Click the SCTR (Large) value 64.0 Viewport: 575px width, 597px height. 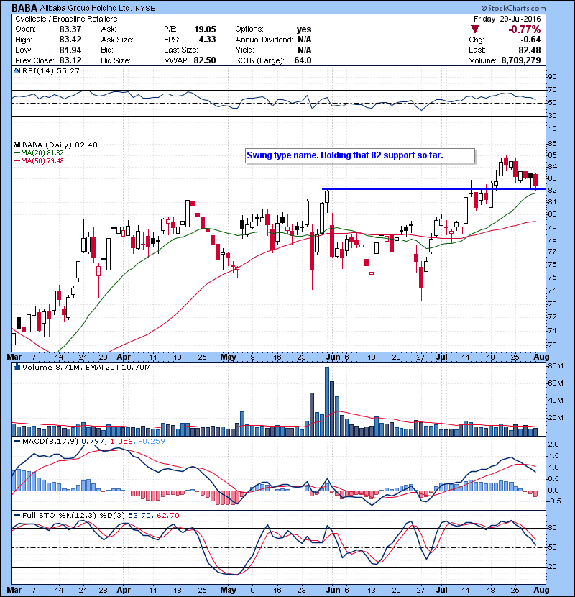click(x=303, y=60)
